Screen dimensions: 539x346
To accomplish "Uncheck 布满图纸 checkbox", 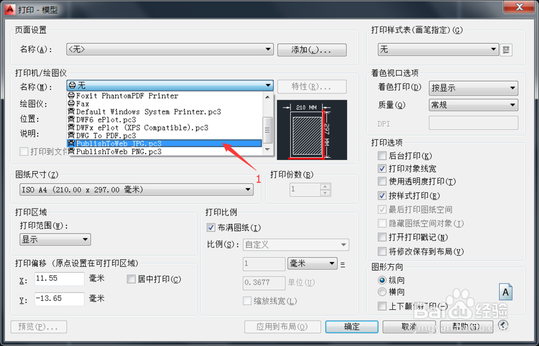I will 211,227.
